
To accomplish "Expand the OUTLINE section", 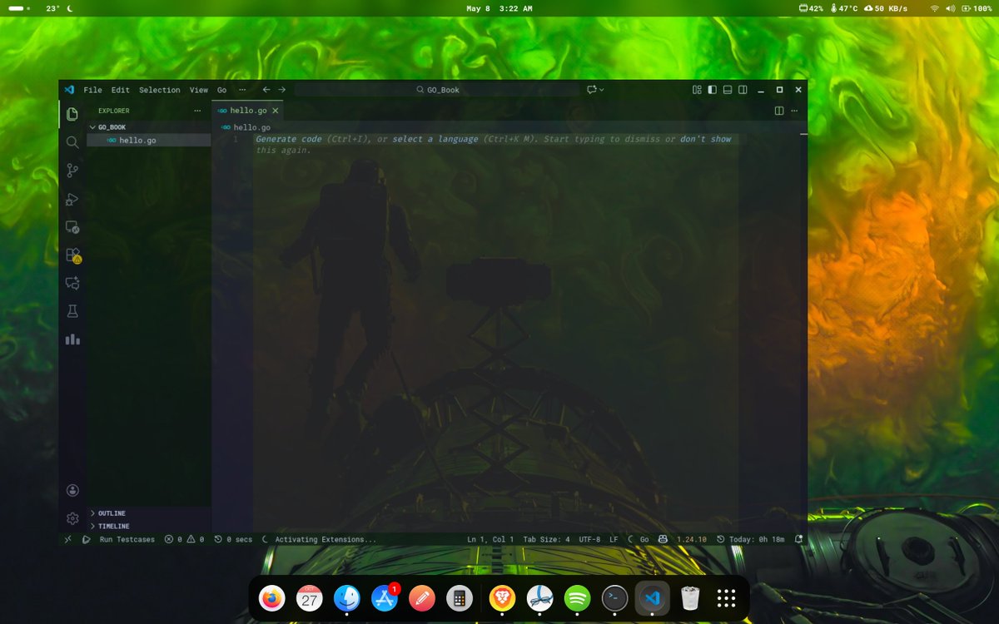I will tap(148, 513).
